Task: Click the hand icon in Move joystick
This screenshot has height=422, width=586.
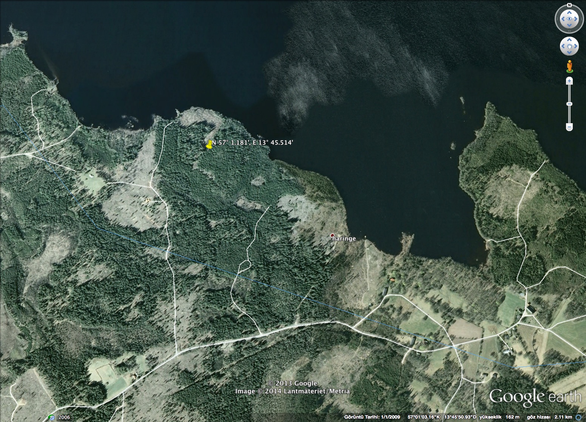Action: pyautogui.click(x=569, y=46)
